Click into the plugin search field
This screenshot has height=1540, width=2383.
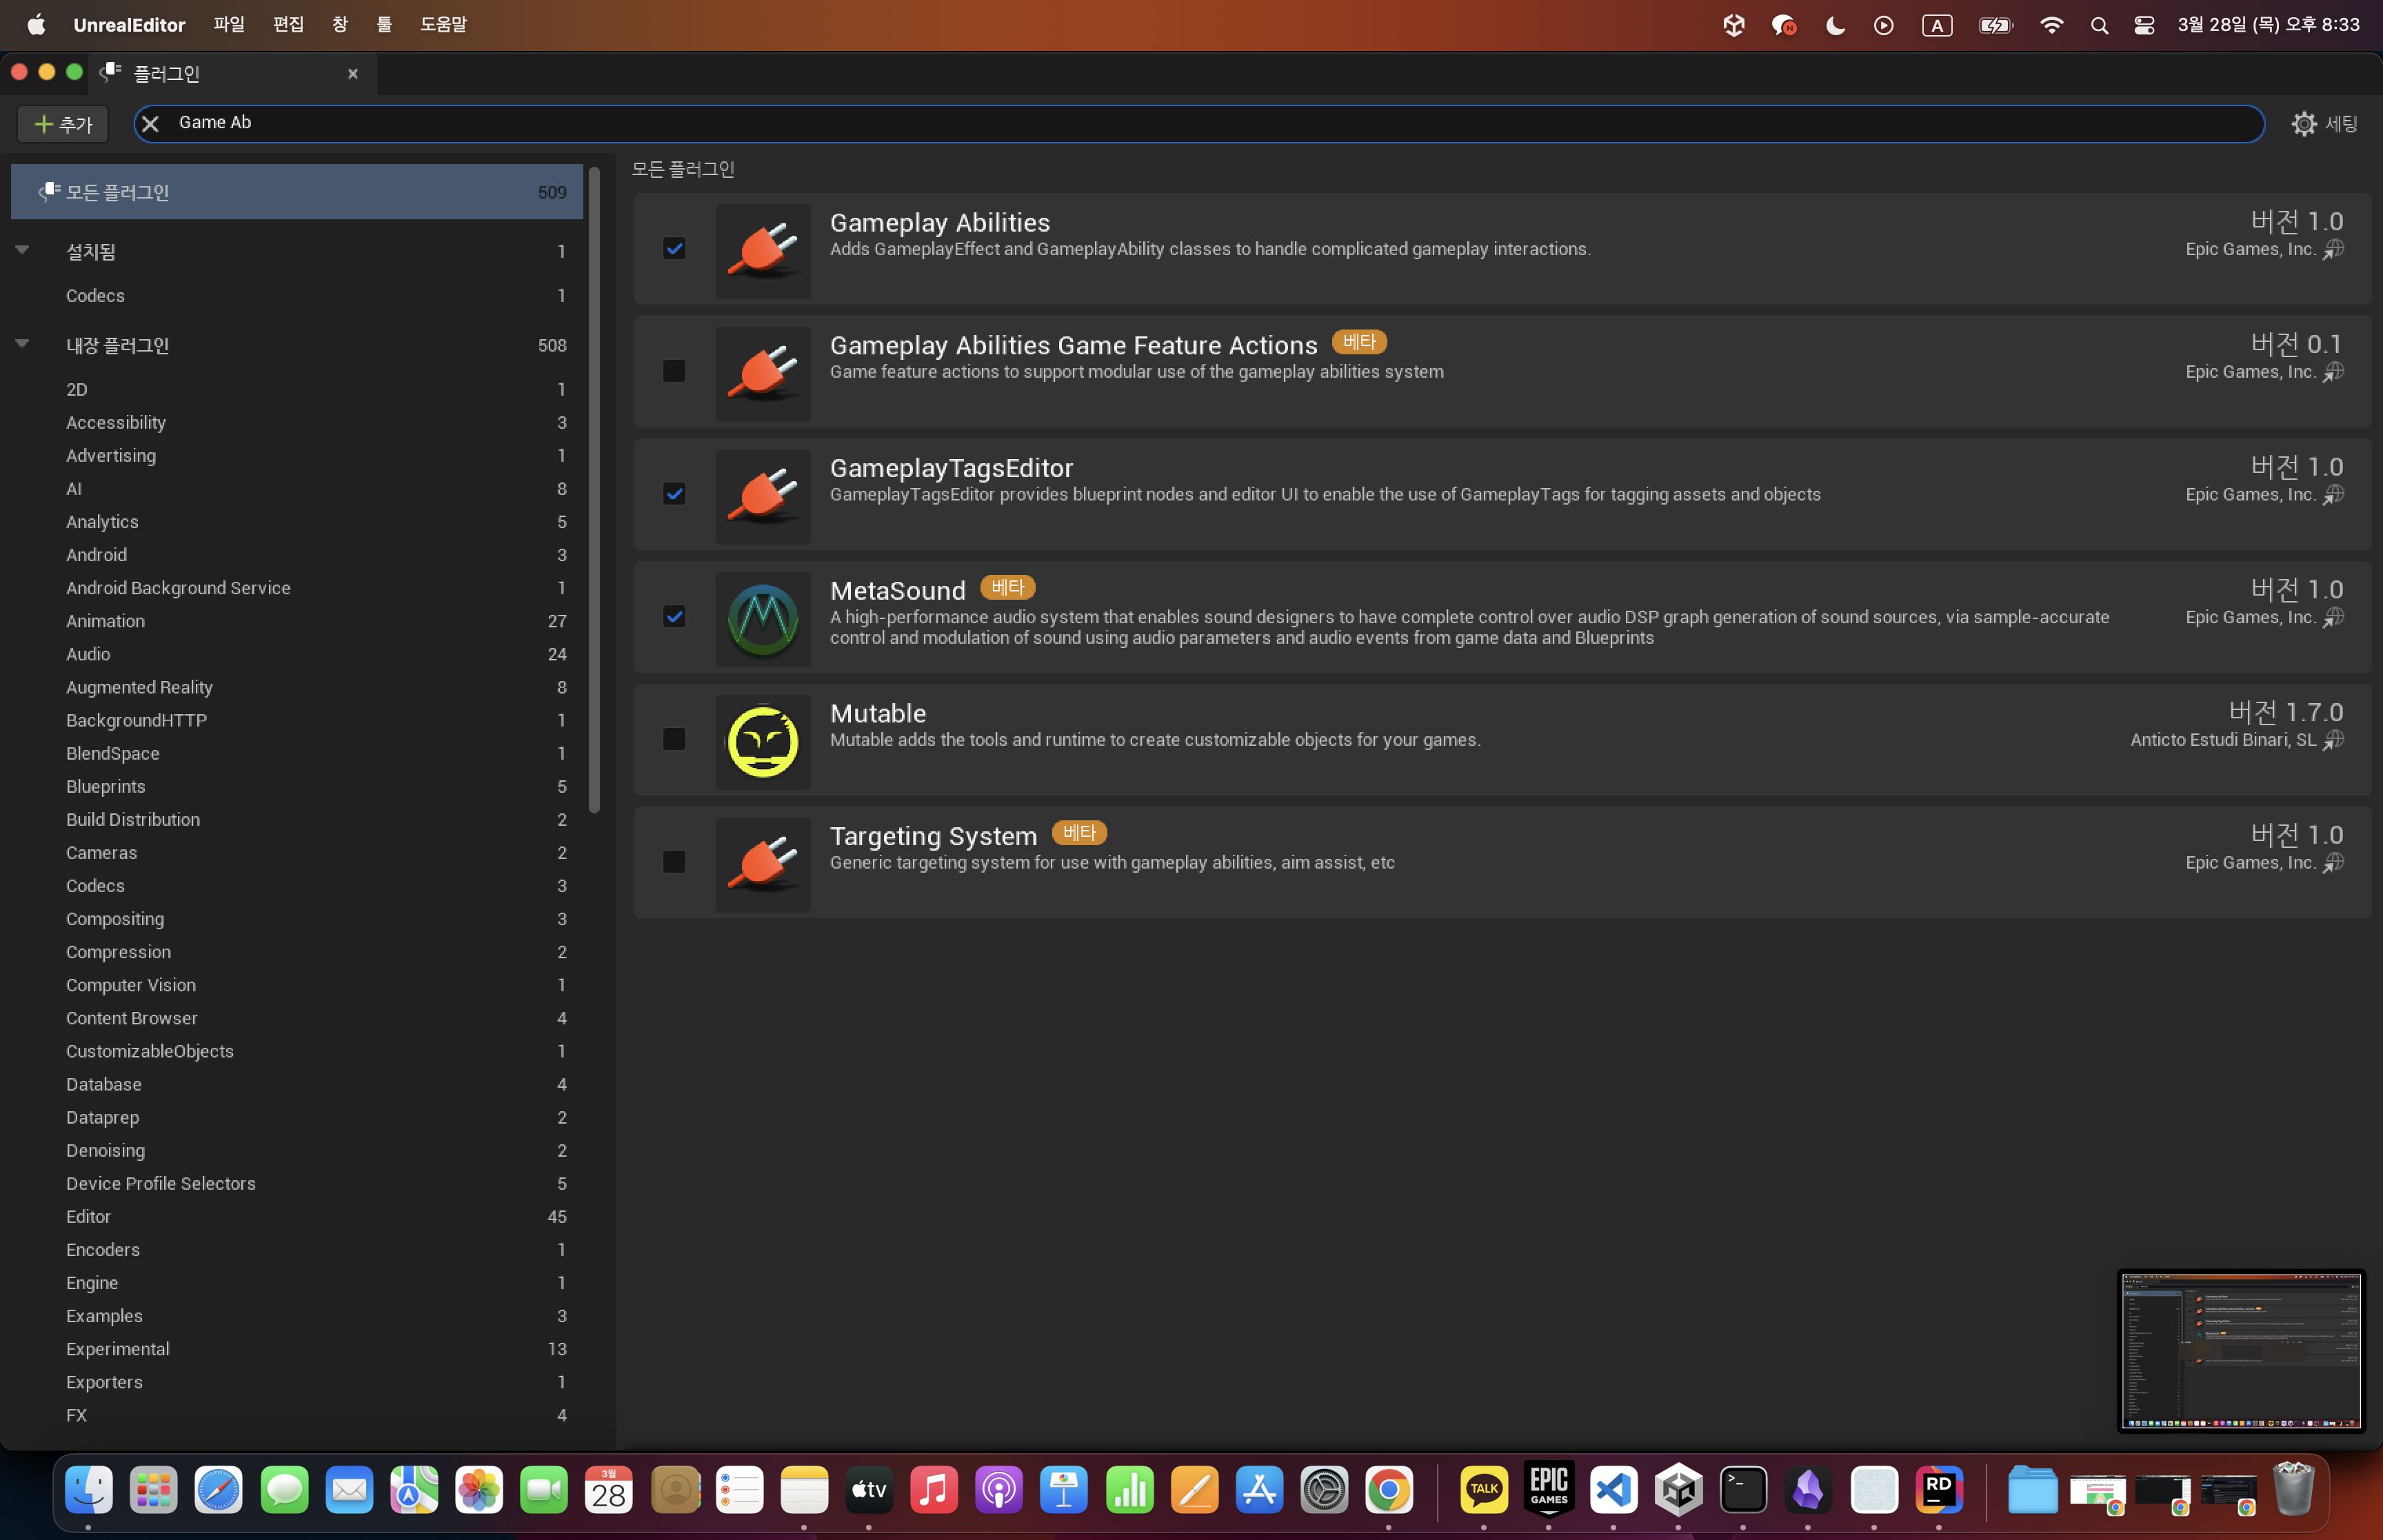pyautogui.click(x=1200, y=123)
